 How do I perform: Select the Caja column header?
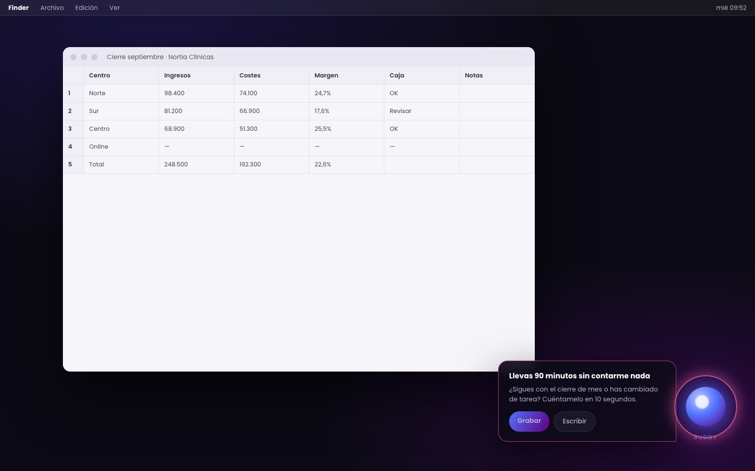(422, 75)
